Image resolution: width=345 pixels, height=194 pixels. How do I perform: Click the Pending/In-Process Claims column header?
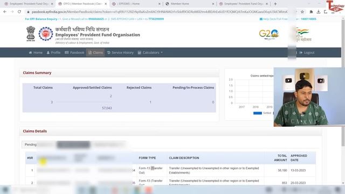pyautogui.click(x=193, y=87)
